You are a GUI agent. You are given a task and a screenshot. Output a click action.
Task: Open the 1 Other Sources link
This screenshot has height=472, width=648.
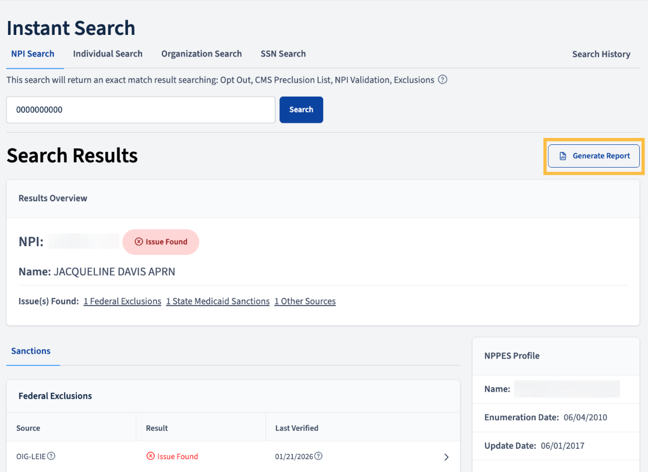305,301
